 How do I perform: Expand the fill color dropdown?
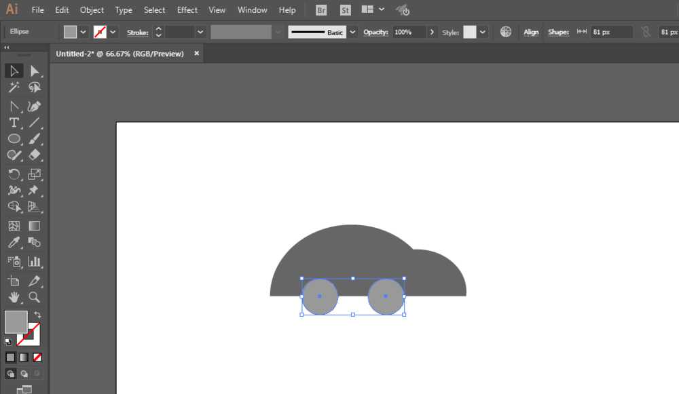(84, 32)
